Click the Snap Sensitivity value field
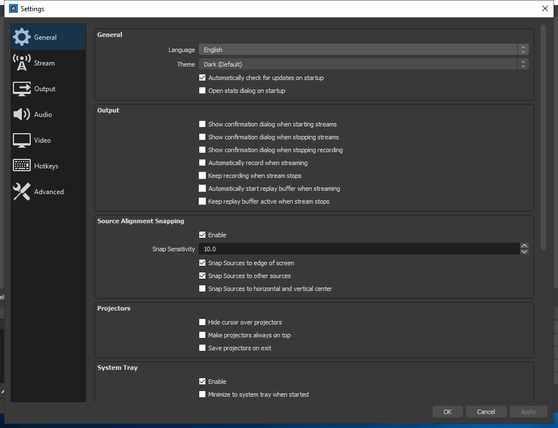 coord(359,249)
